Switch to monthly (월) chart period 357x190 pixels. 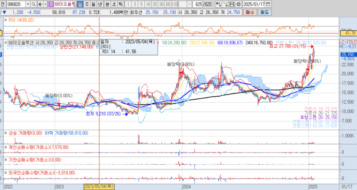coord(93,4)
